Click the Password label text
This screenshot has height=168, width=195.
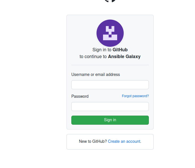[x=80, y=96]
